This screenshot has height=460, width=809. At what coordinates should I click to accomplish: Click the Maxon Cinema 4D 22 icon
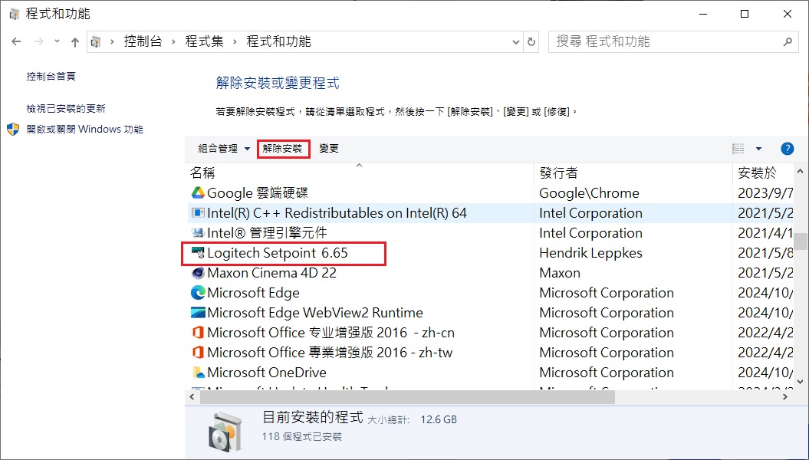point(198,273)
